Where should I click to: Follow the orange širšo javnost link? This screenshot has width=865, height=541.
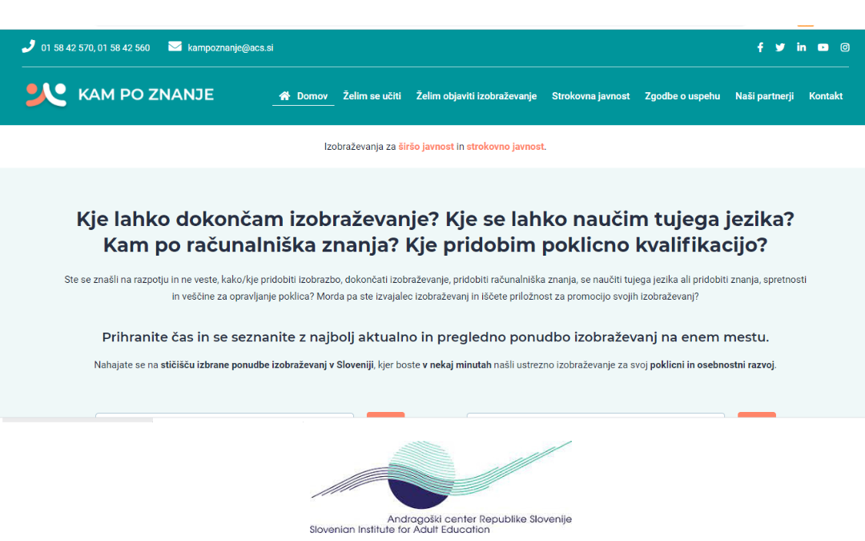[426, 147]
